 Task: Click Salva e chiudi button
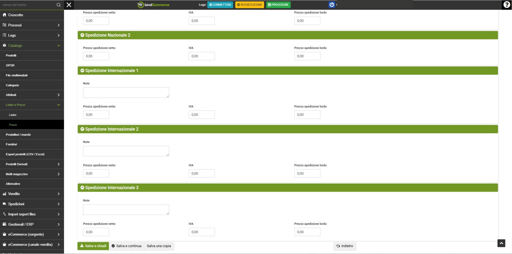pos(93,246)
